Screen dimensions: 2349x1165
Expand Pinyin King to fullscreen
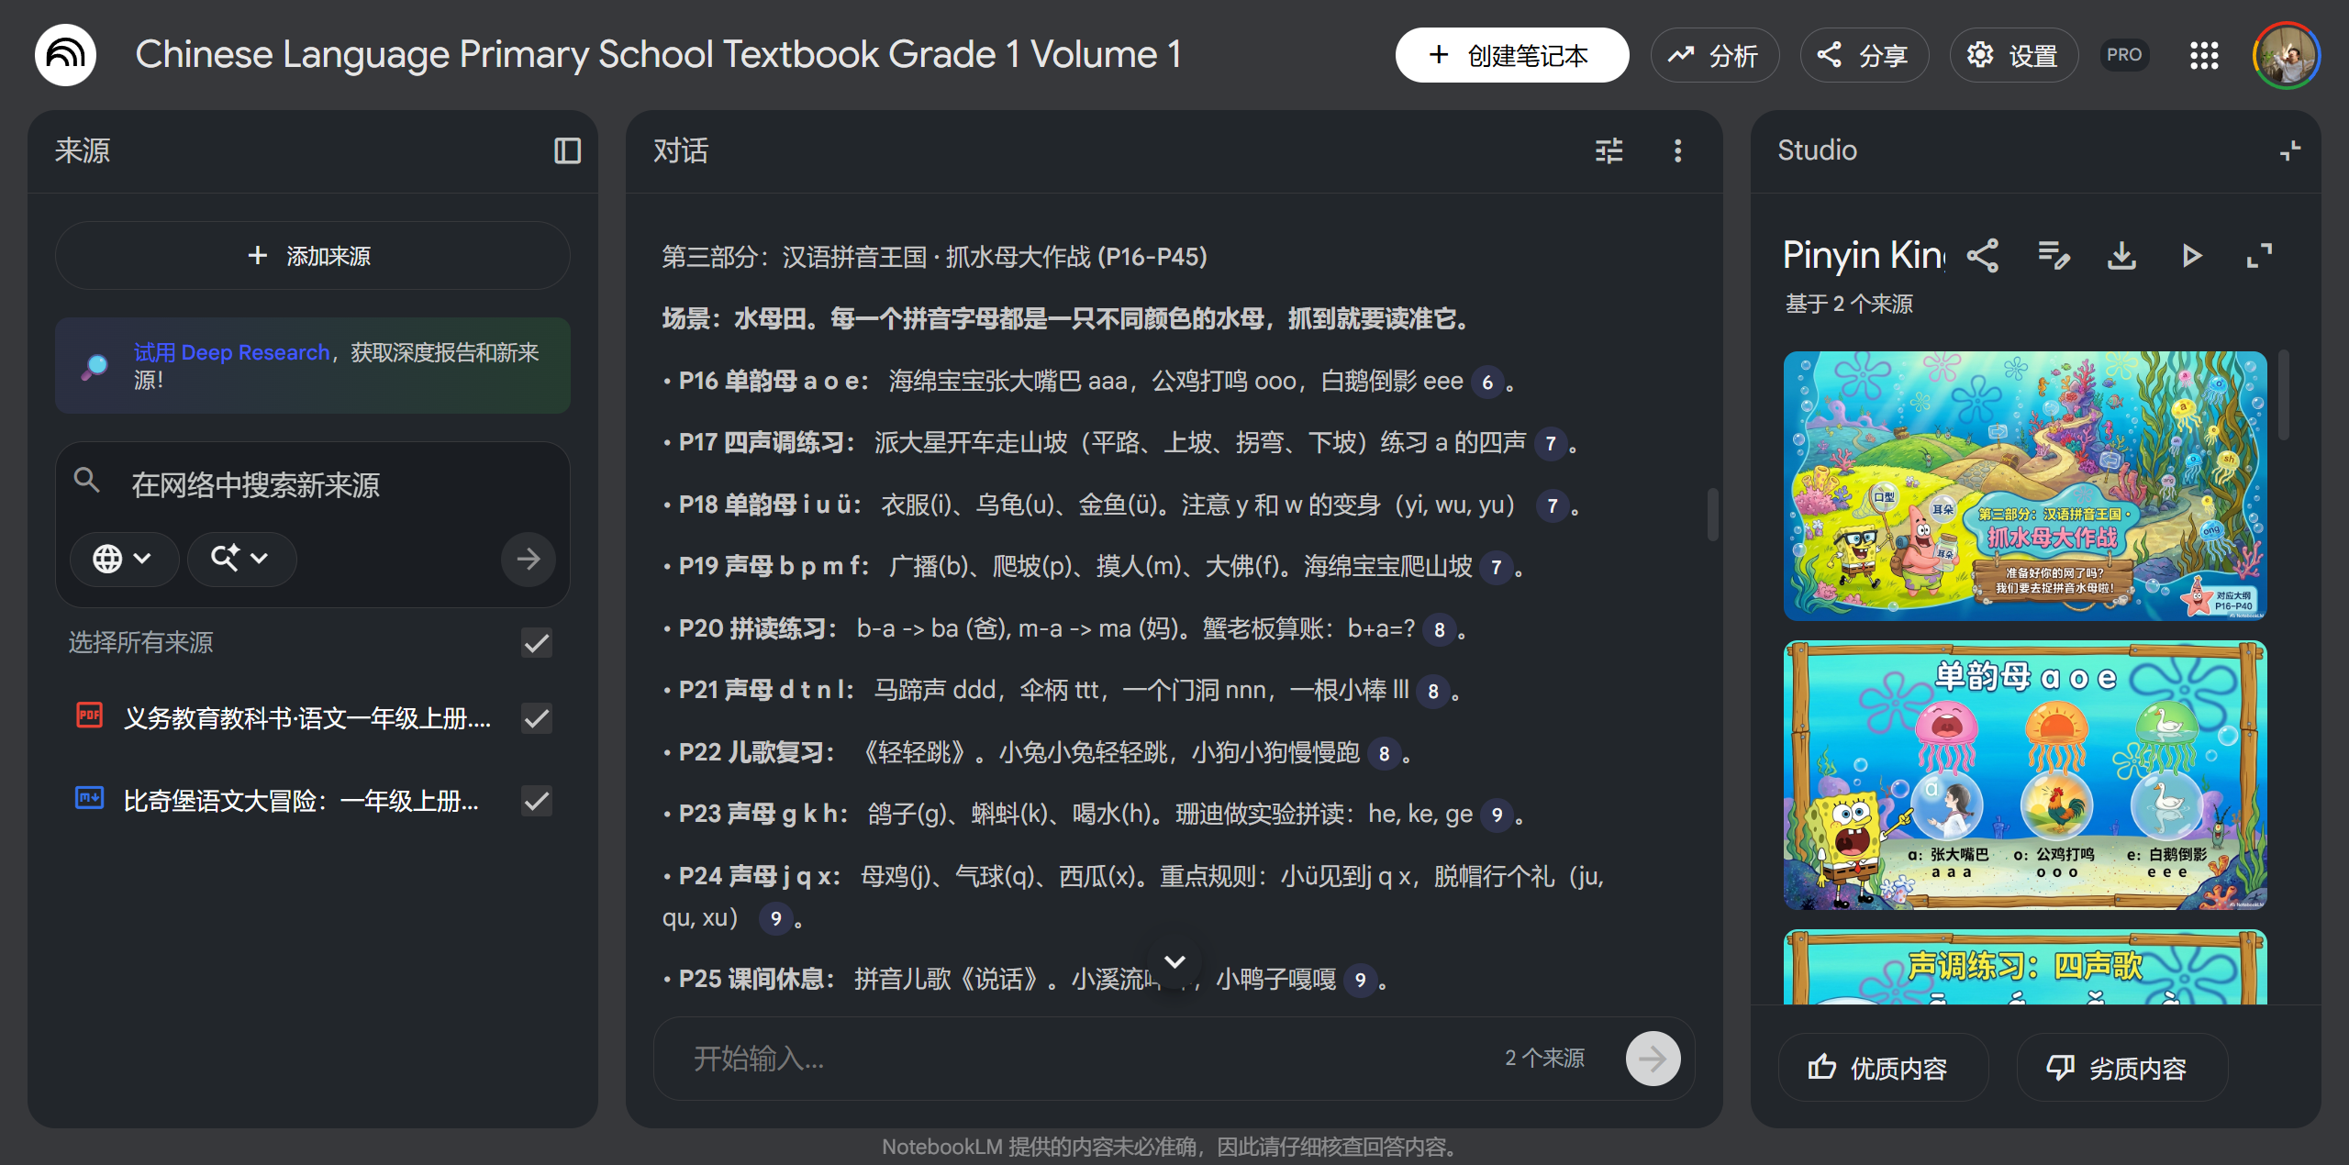coord(2258,256)
